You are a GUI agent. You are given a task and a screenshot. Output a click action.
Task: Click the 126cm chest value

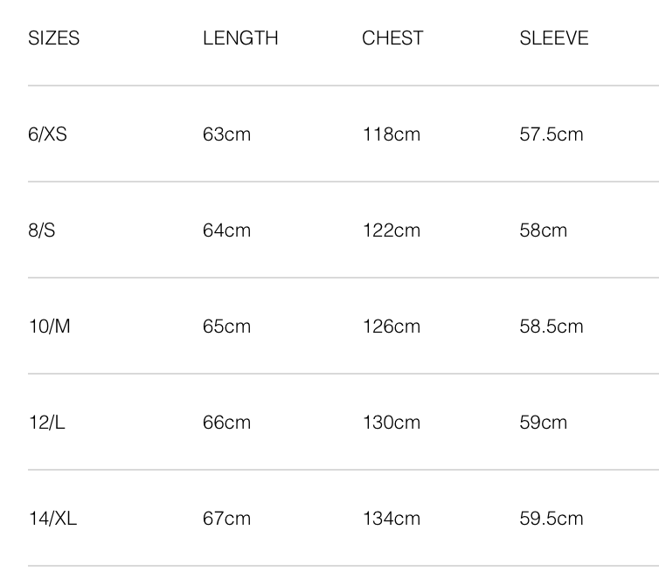coord(392,327)
